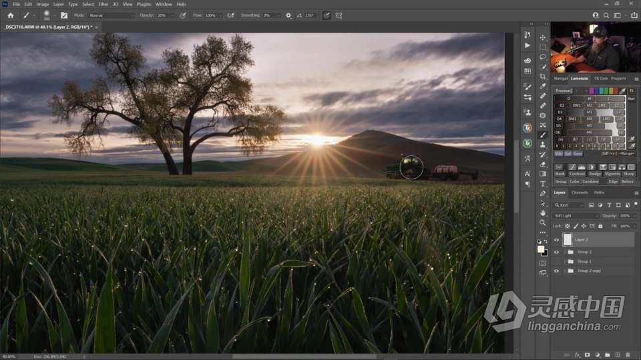Toggle symmetry paint options butterfly
This screenshot has height=360, width=641.
pyautogui.click(x=339, y=15)
